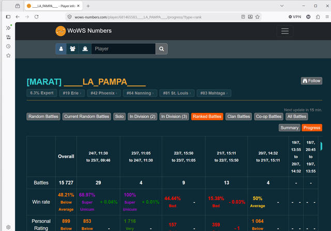
Task: Select the clan group search icon
Action: coord(72,49)
